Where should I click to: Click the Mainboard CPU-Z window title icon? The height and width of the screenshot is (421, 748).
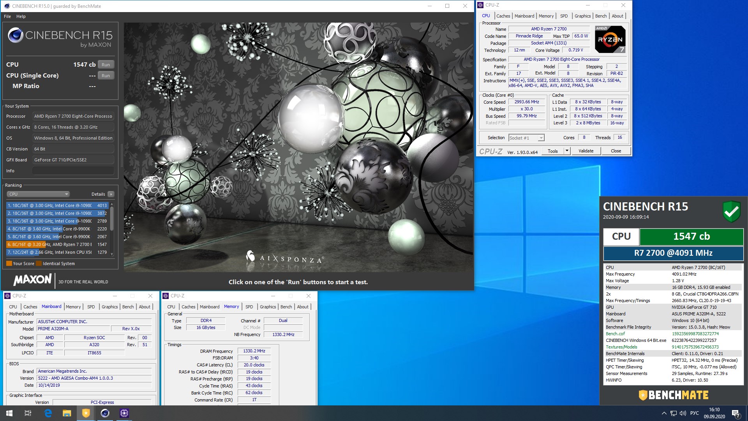coord(7,296)
